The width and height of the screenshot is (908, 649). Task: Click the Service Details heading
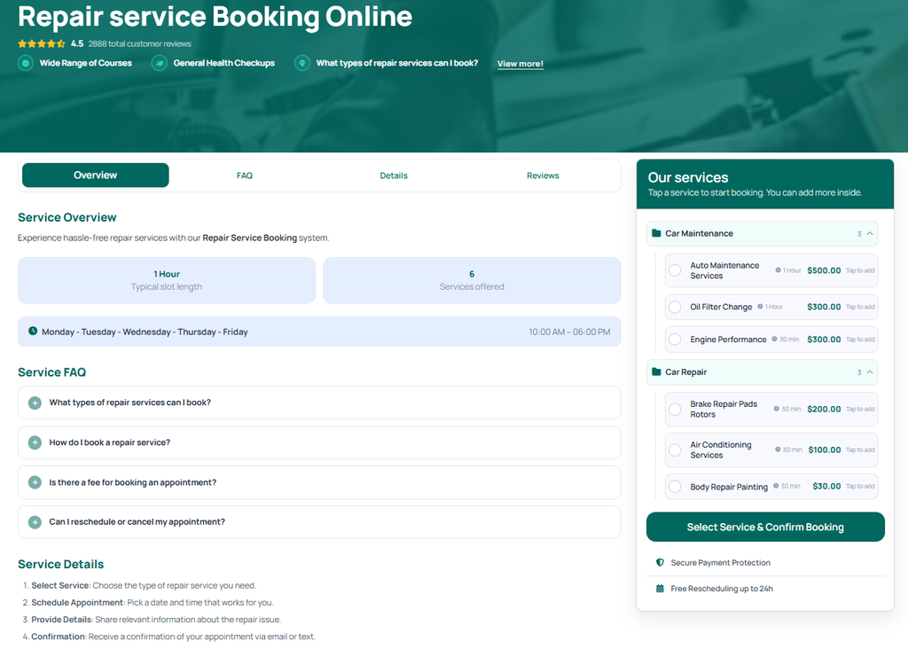click(x=61, y=565)
